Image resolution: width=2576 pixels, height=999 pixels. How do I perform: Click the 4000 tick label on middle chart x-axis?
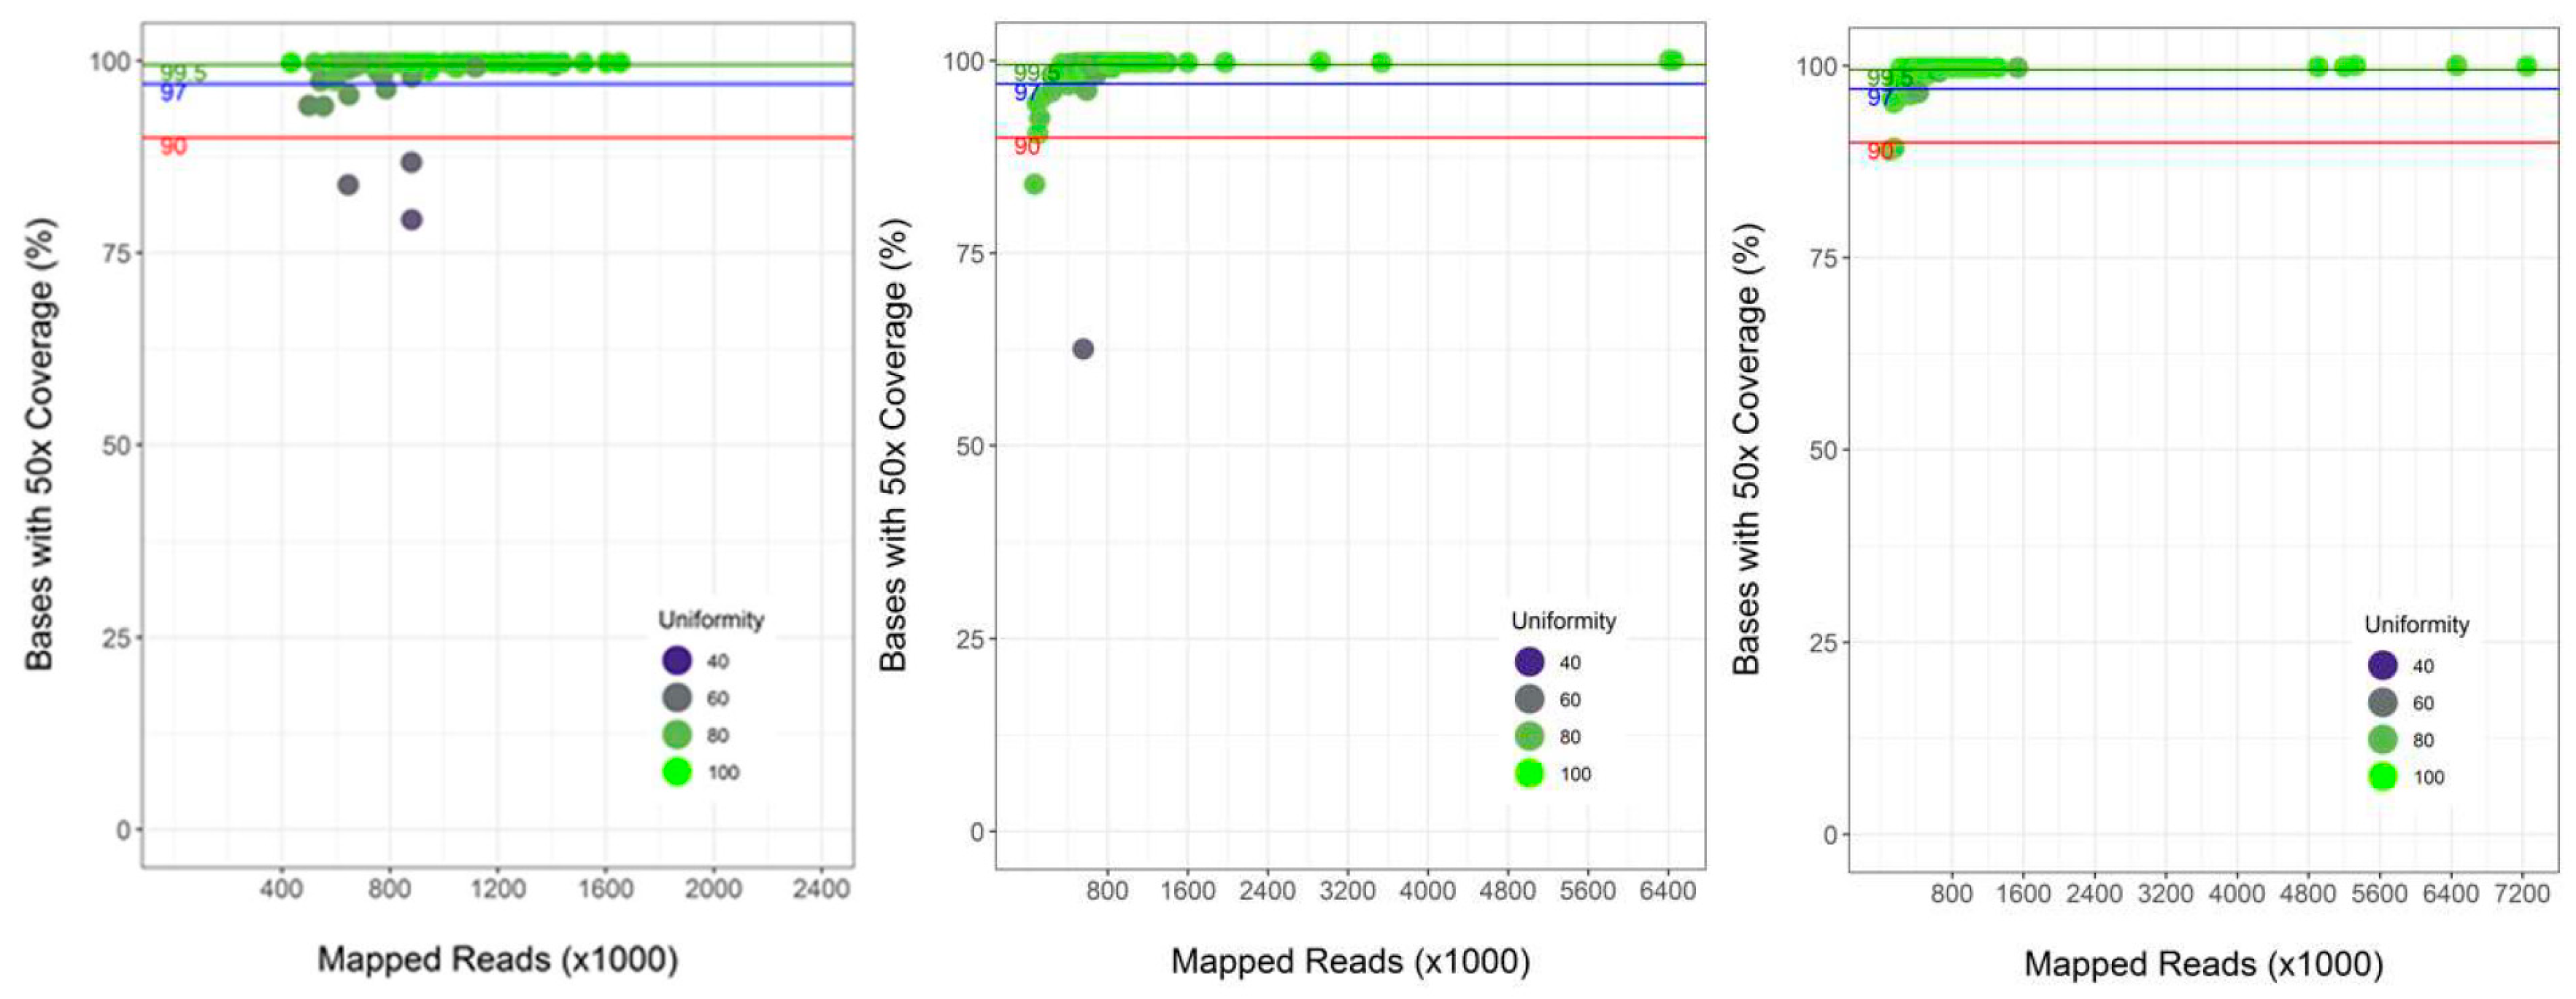[x=1427, y=890]
